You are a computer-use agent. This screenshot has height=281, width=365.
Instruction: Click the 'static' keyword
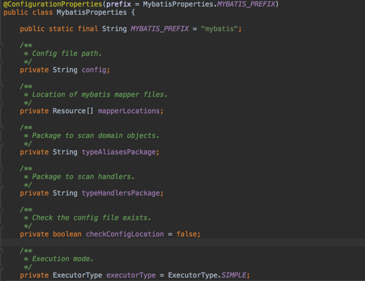tap(61, 29)
